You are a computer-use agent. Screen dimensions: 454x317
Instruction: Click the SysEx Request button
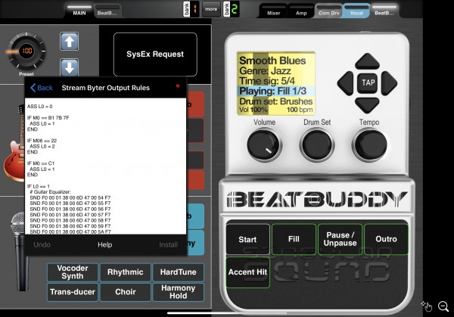tap(155, 54)
